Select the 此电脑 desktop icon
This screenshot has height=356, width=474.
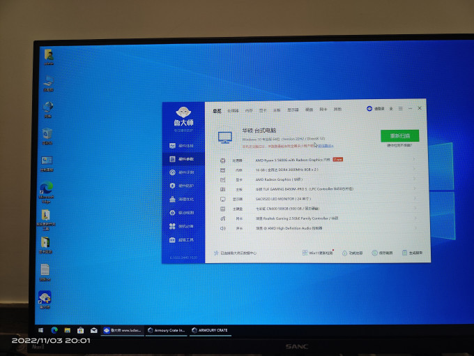point(48,84)
